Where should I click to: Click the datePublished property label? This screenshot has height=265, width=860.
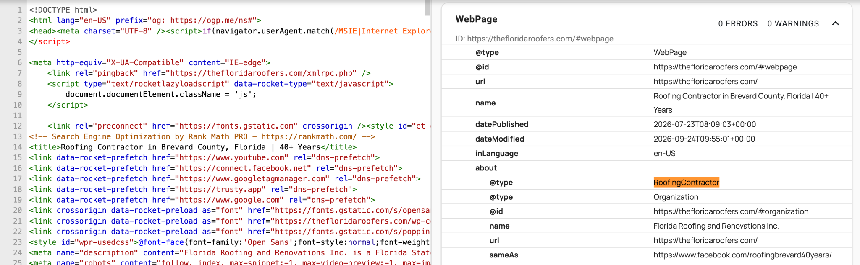coord(502,124)
